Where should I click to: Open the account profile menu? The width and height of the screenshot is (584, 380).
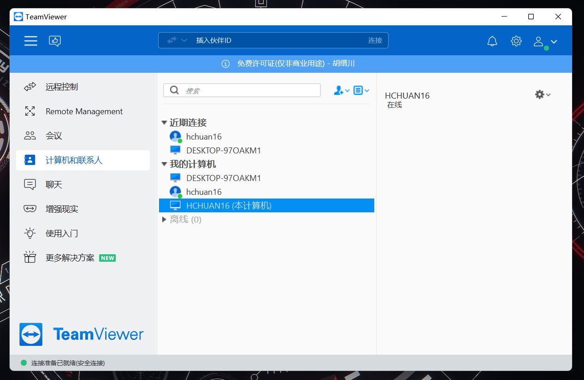pyautogui.click(x=545, y=41)
